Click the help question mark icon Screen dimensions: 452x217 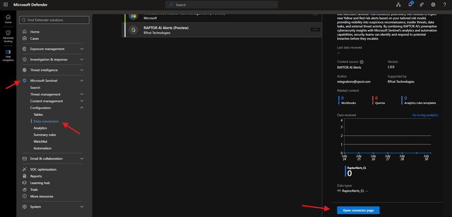coord(444,5)
